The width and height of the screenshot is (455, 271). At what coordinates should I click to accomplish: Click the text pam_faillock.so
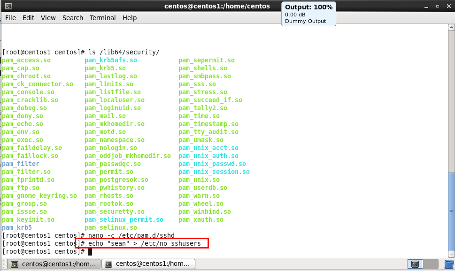pyautogui.click(x=30, y=156)
